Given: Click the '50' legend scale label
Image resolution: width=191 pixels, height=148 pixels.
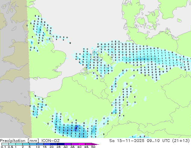Looking at the screenshot, I should (x=93, y=147).
